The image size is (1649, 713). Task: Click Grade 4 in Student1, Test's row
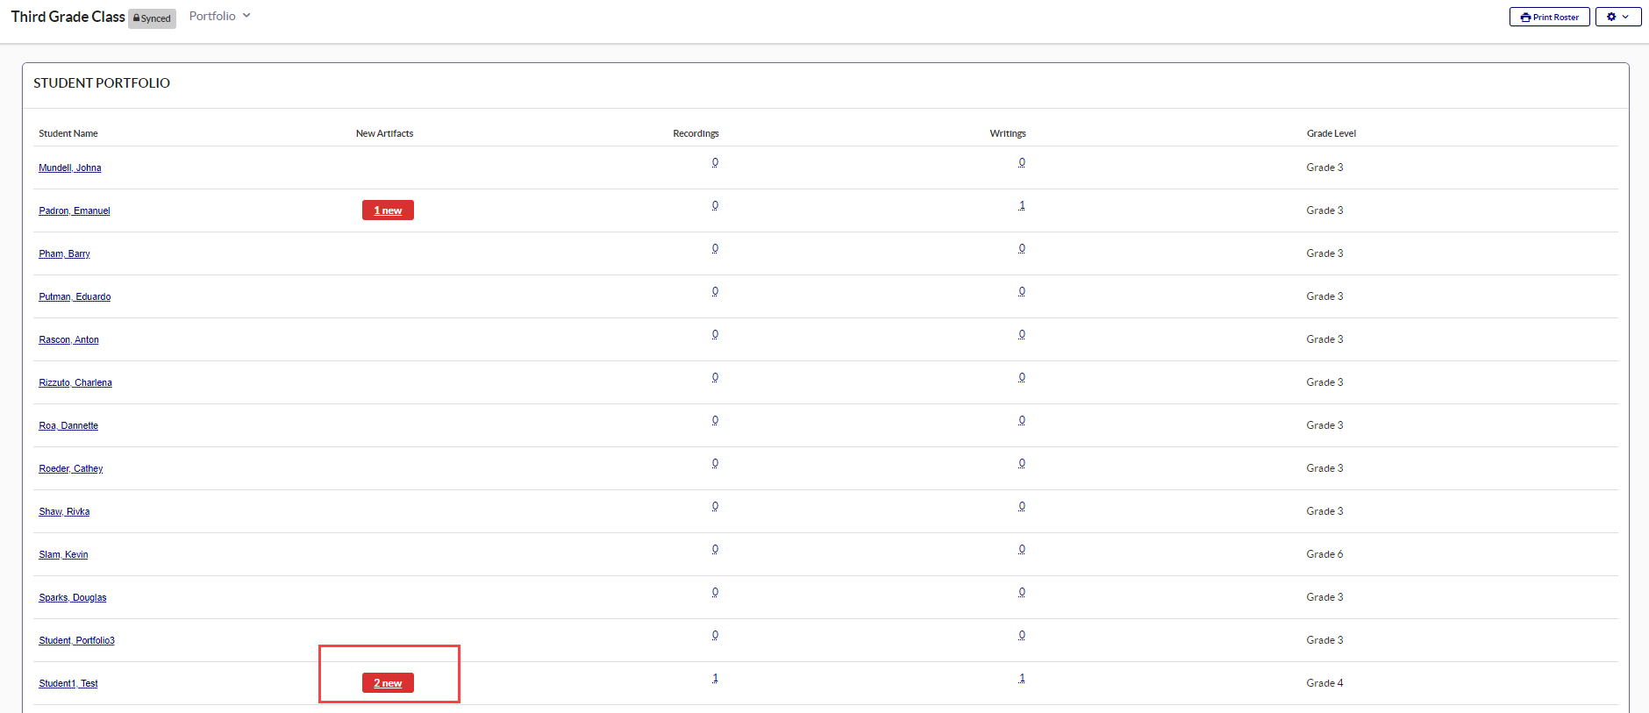tap(1324, 683)
